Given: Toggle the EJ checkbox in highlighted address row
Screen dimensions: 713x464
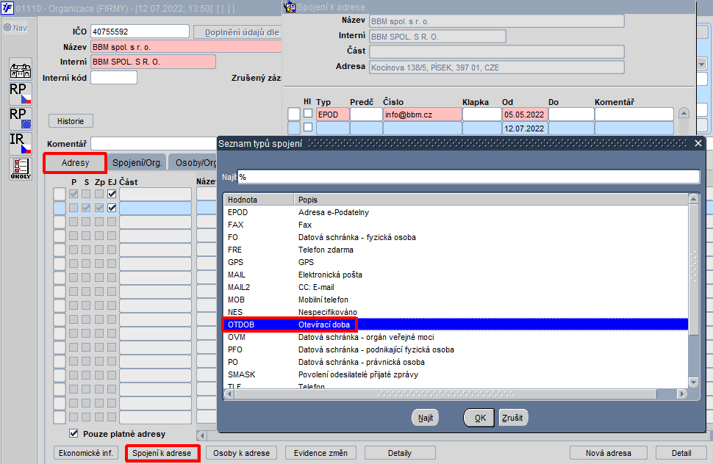Looking at the screenshot, I should coord(112,208).
